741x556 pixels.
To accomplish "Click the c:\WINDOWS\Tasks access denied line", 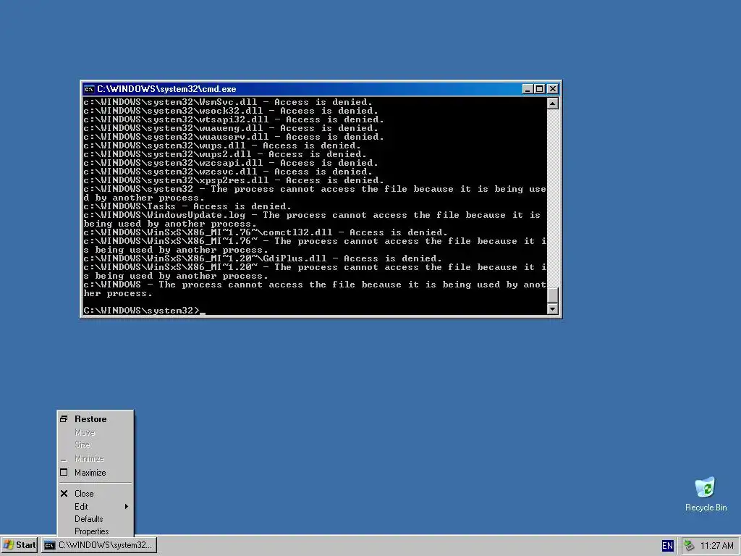I will coord(187,206).
